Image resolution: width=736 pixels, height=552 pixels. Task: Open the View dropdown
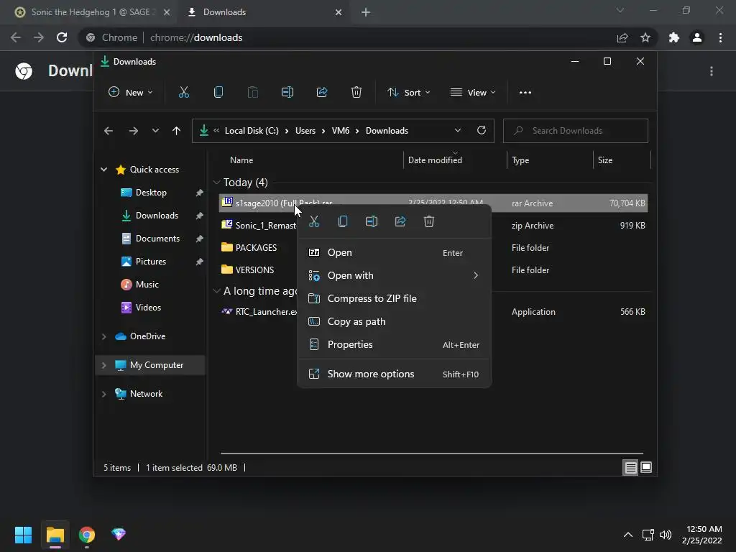[x=473, y=93]
